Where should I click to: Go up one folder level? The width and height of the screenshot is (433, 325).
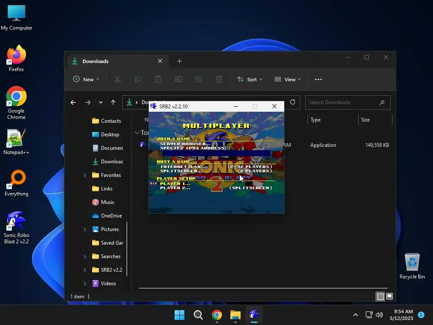click(x=113, y=102)
